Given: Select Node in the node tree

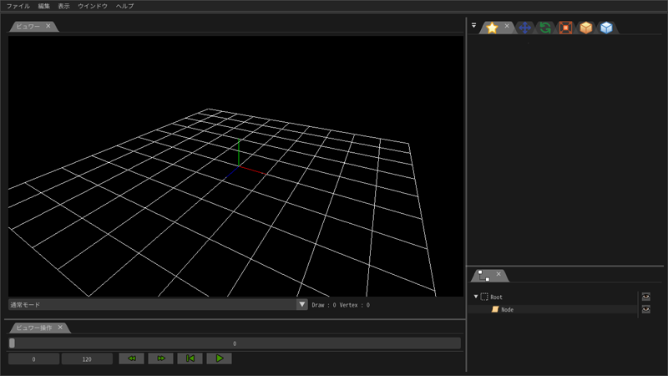Looking at the screenshot, I should pyautogui.click(x=507, y=309).
